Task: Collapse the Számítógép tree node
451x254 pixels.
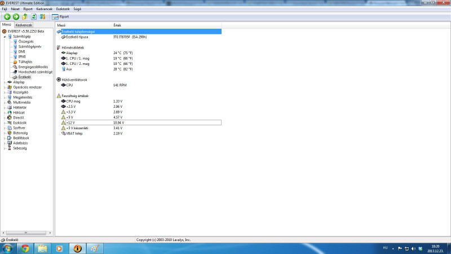Action: (5, 37)
